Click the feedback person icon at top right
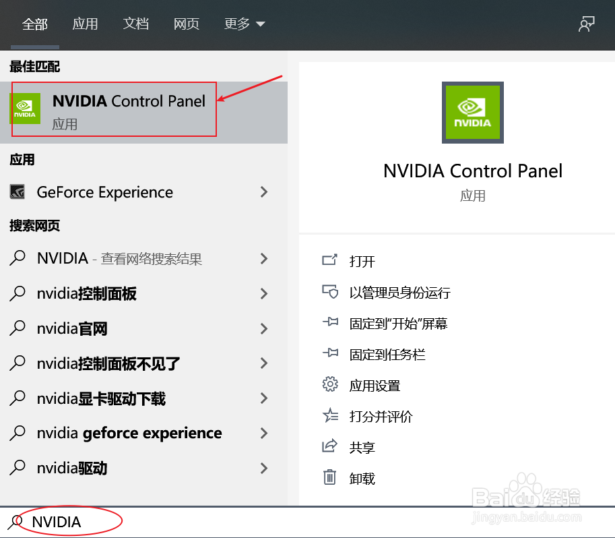Screen dimensions: 615x538 pyautogui.click(x=586, y=24)
